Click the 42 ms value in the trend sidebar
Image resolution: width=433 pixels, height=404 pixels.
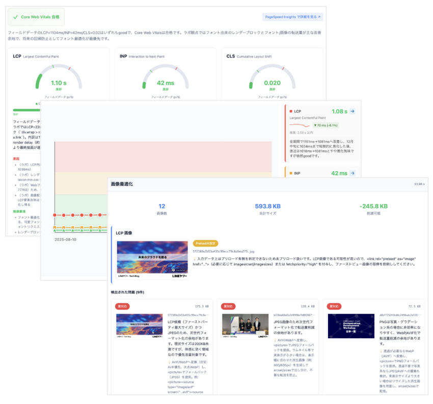click(339, 173)
